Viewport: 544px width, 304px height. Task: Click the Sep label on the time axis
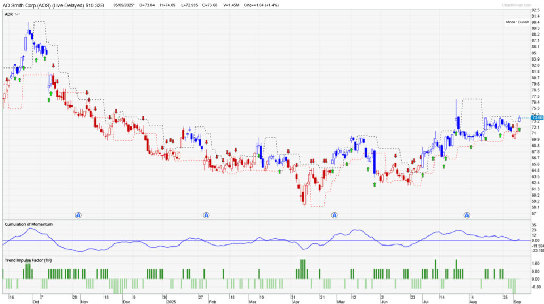pos(517,302)
